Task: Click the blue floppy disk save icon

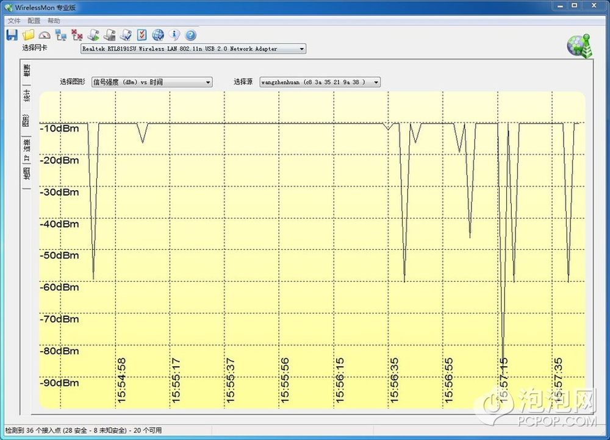Action: (12, 35)
